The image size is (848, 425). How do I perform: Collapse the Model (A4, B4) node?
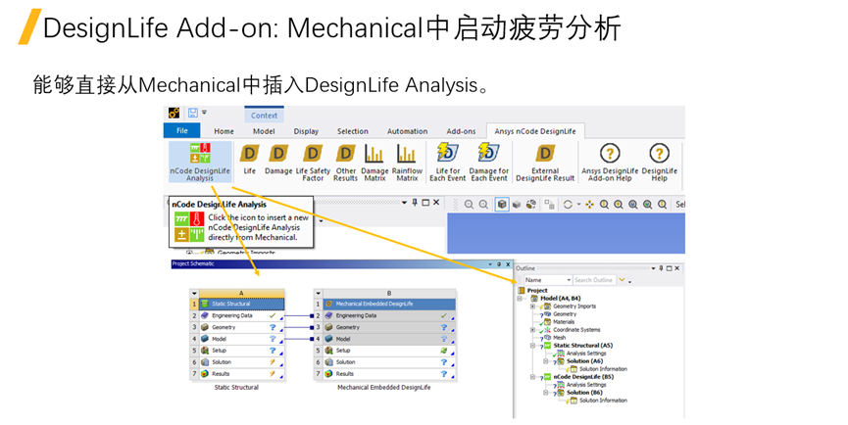click(x=520, y=298)
